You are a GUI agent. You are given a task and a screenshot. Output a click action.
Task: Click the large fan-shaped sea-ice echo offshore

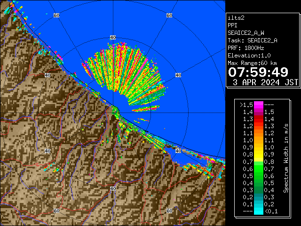(124, 74)
